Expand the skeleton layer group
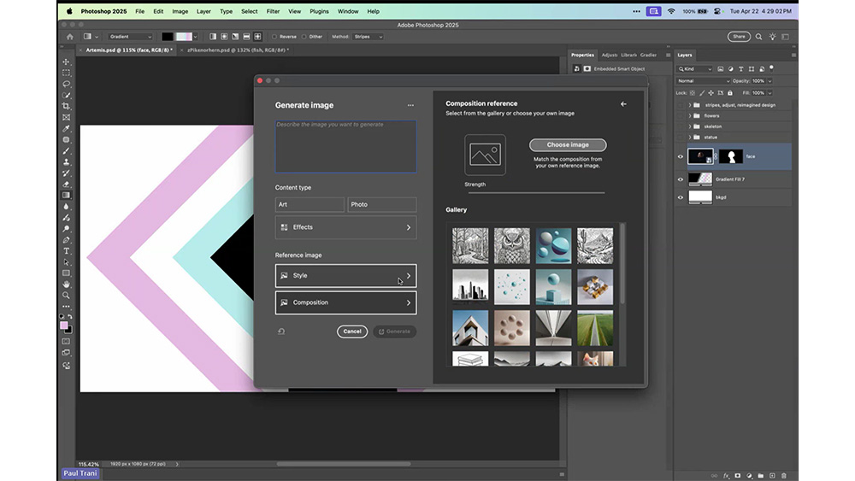The height and width of the screenshot is (481, 855). click(x=690, y=126)
